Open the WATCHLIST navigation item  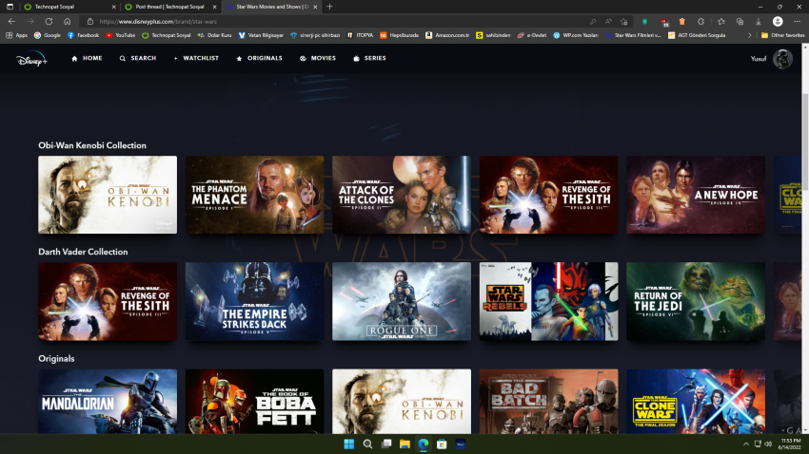click(x=196, y=58)
